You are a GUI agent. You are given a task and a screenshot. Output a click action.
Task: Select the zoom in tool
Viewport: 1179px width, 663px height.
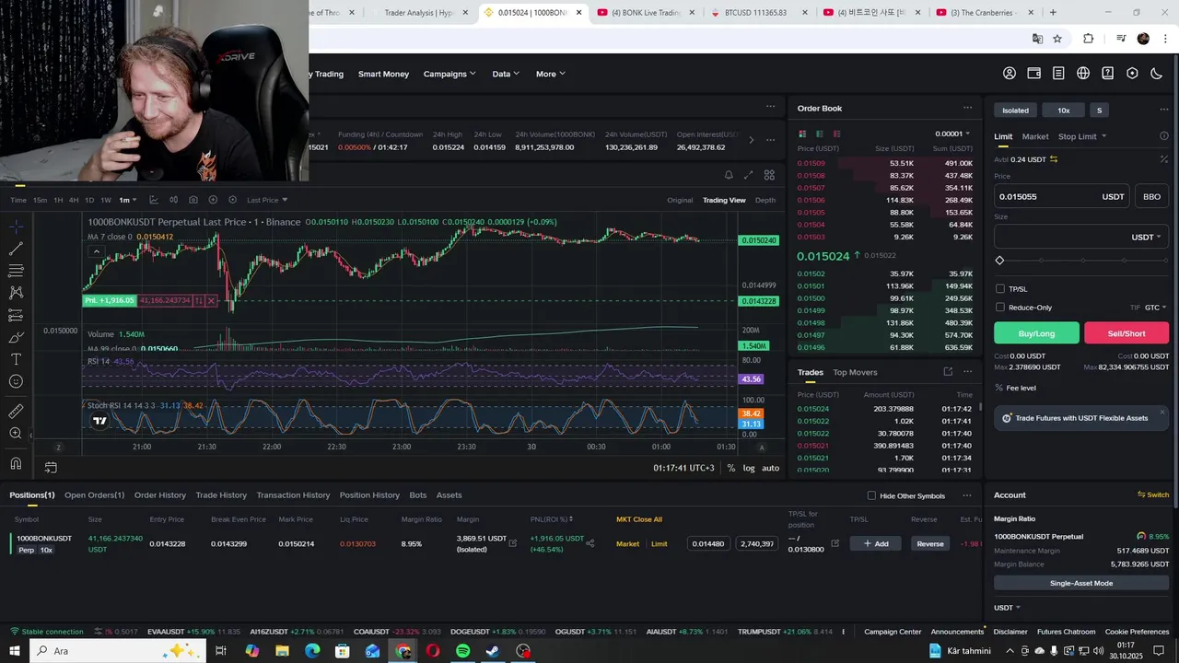point(16,434)
